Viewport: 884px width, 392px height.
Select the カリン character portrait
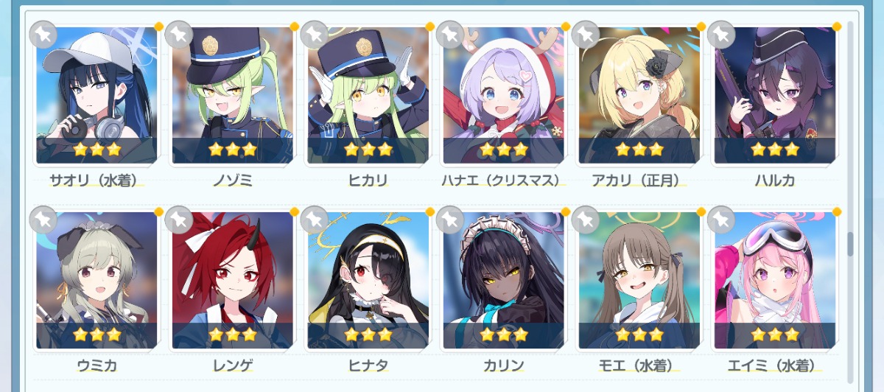point(503,280)
